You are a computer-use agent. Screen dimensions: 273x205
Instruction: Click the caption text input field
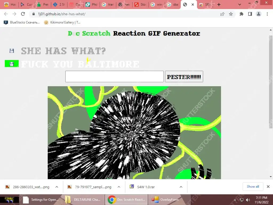coord(114,76)
